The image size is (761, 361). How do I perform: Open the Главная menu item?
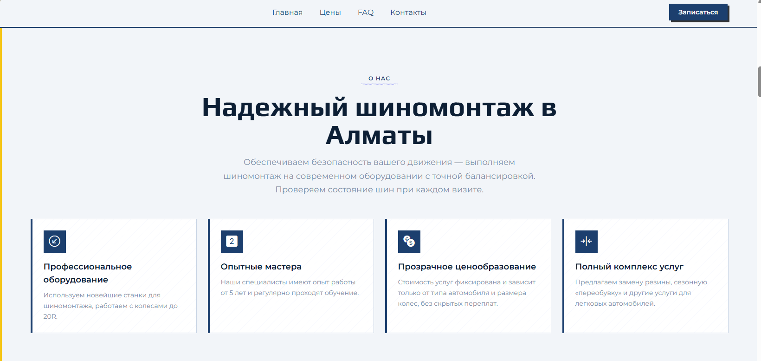pyautogui.click(x=287, y=13)
